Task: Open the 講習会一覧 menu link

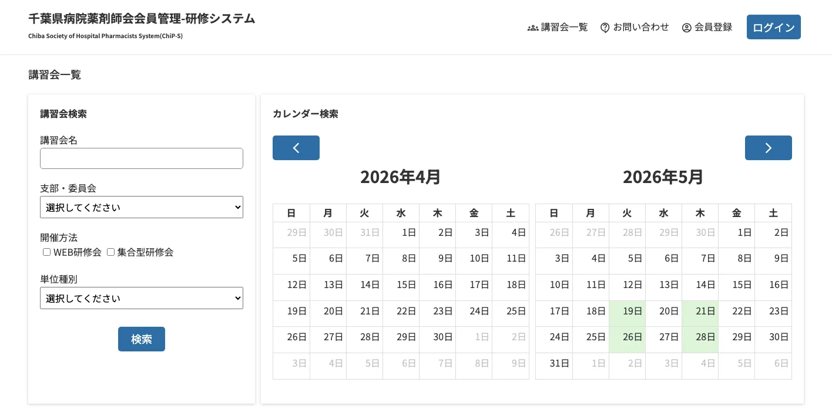Action: click(x=558, y=27)
